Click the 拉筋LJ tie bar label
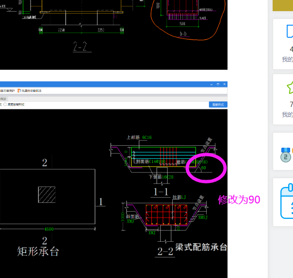The image size is (293, 278). (179, 197)
